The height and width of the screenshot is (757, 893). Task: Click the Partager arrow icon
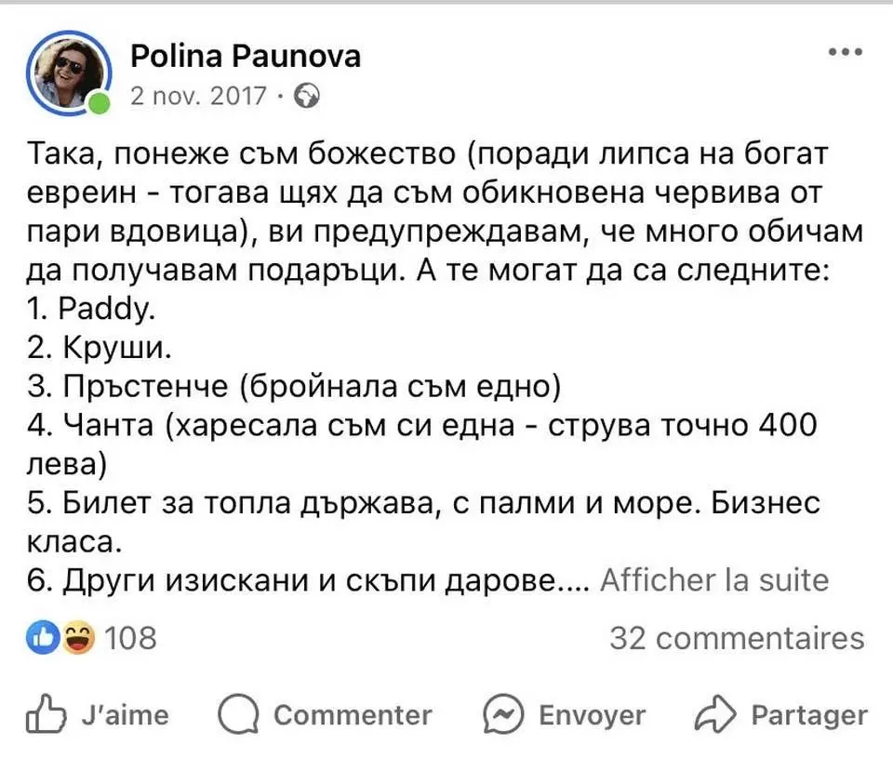click(716, 714)
